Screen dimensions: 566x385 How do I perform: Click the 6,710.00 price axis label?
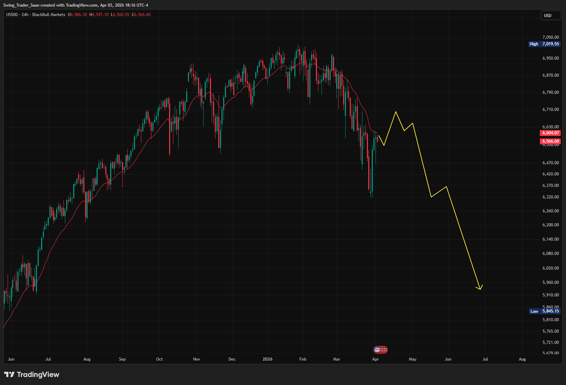(550, 109)
